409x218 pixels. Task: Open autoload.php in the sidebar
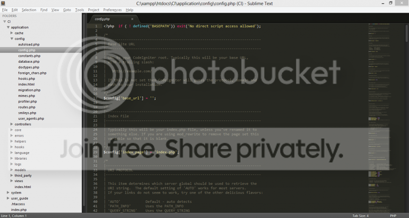click(29, 45)
